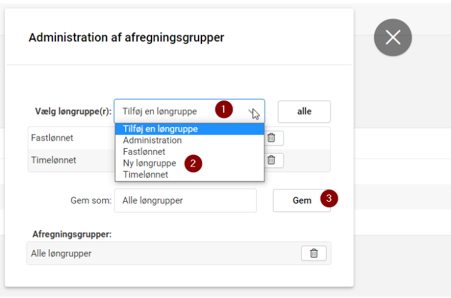Image resolution: width=451 pixels, height=298 pixels.
Task: Select the Timelønnet row in the chosen groups list
Action: pyautogui.click(x=68, y=160)
